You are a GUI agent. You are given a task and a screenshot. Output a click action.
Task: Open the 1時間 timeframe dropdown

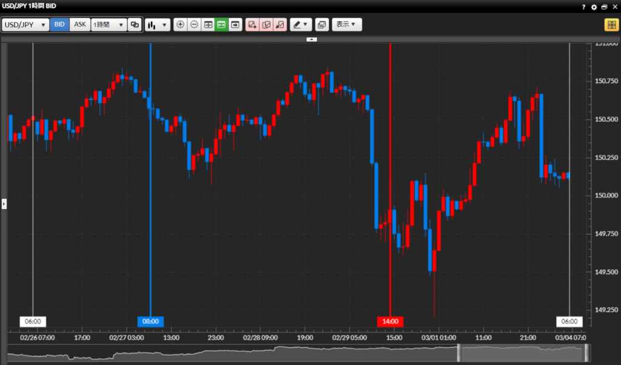point(109,25)
